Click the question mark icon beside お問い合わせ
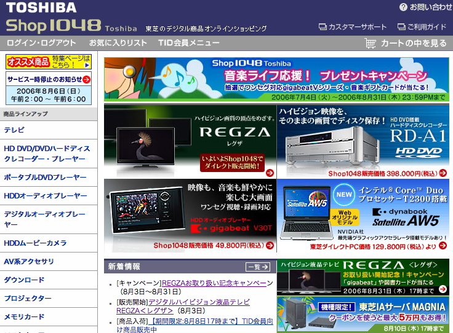The width and height of the screenshot is (453, 333). point(403,7)
